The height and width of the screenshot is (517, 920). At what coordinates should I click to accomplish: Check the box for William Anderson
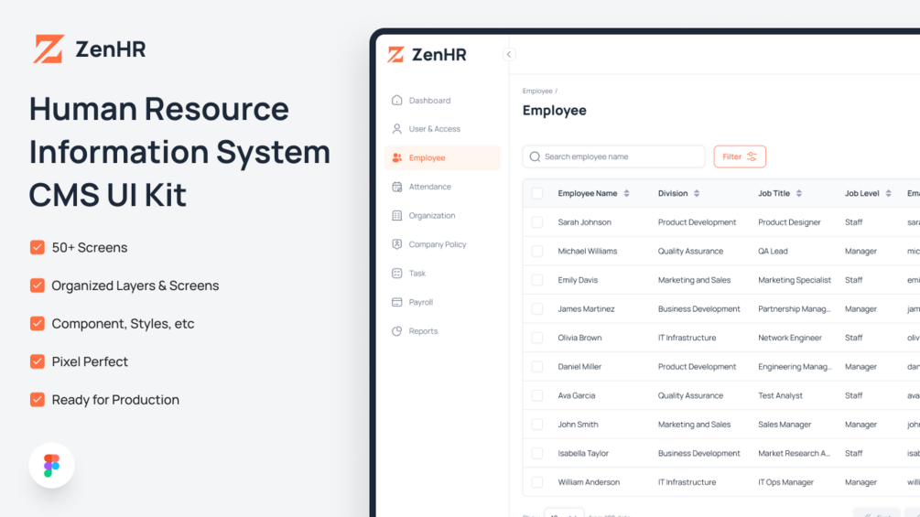[x=536, y=482]
